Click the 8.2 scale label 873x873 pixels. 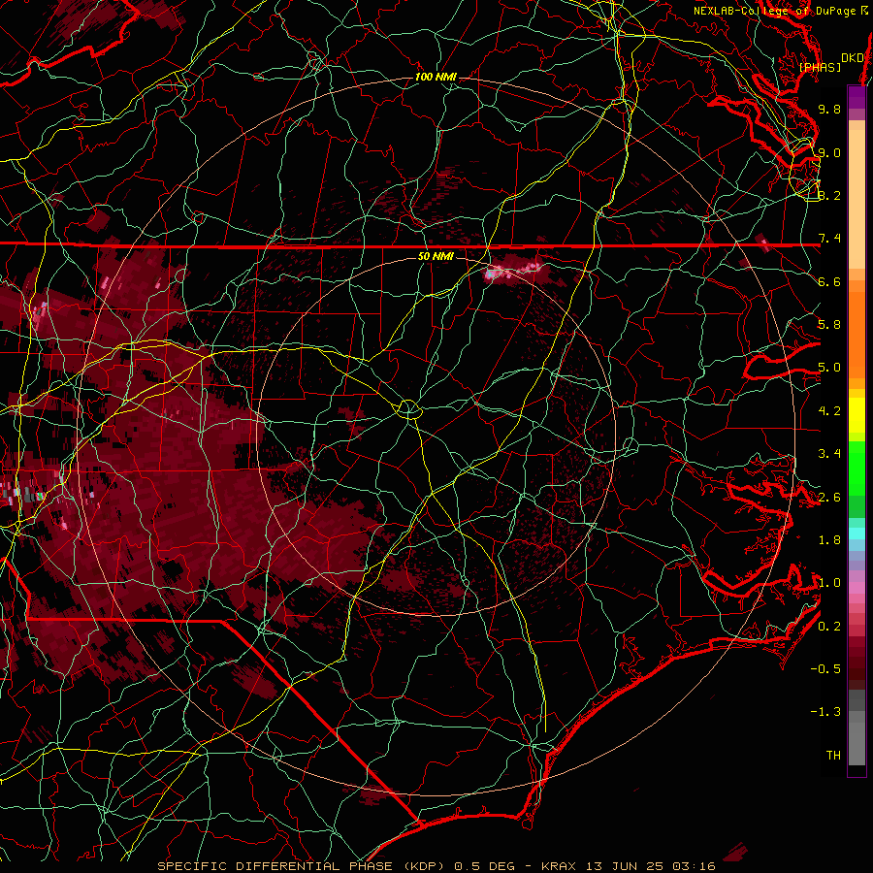click(829, 195)
